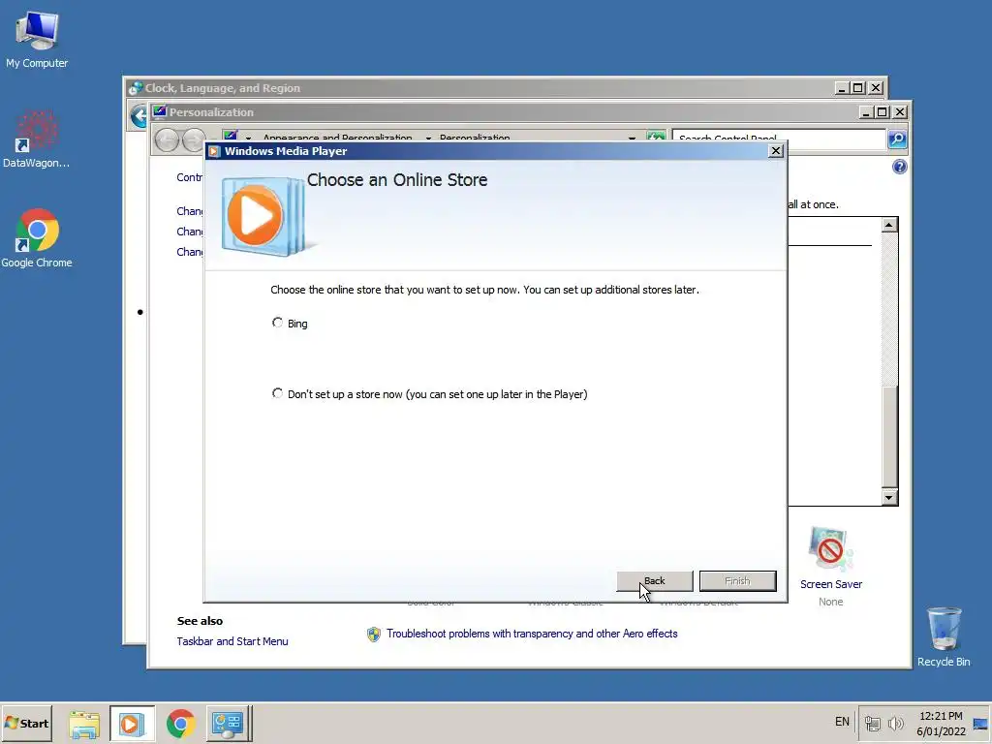Expand the dropdown after Appearance and Personalization
This screenshot has width=992, height=744.
(428, 138)
